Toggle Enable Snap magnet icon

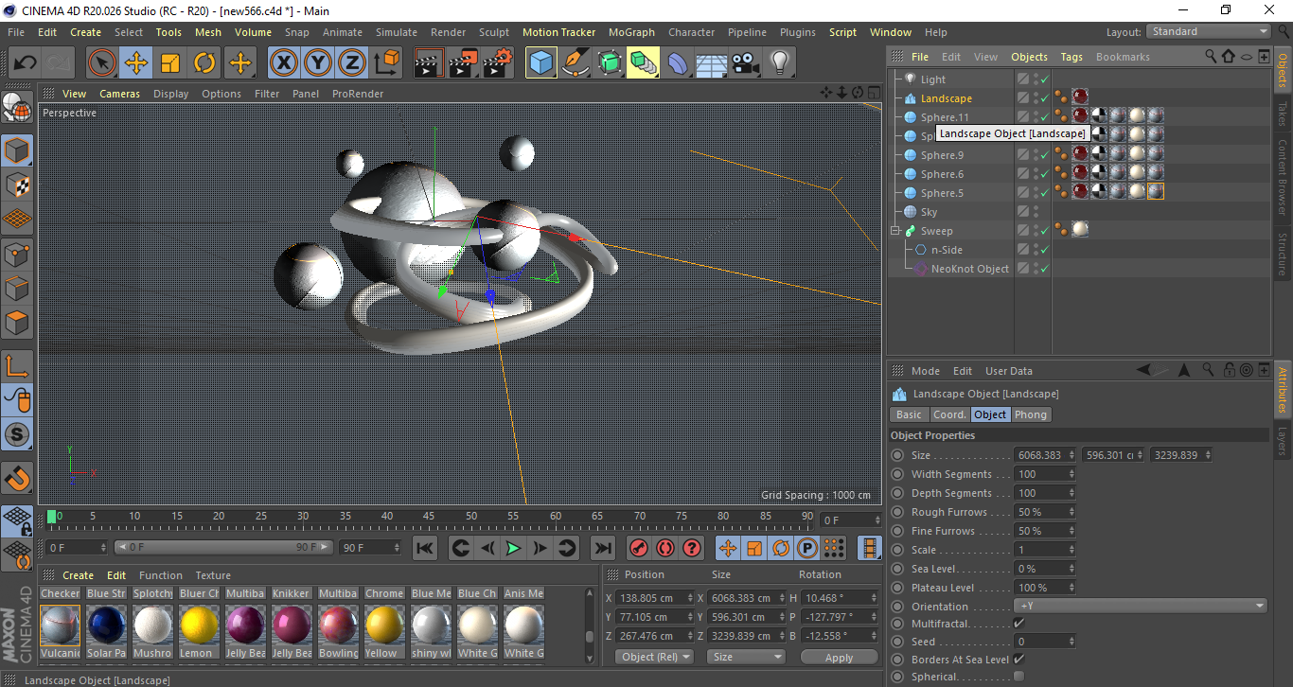(x=17, y=479)
